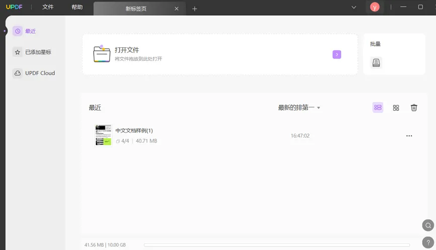Close the 新标签页 tab
Screen dimensions: 436x250
click(176, 9)
